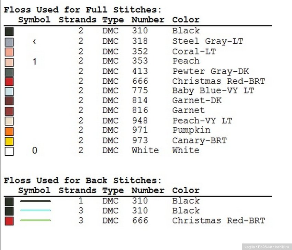Select the cyan line back stitch symbol
The height and width of the screenshot is (250, 292).
(x=35, y=210)
